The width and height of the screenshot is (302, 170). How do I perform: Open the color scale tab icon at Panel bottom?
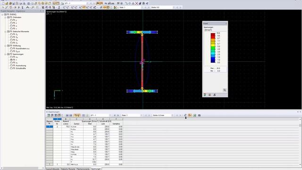click(205, 95)
